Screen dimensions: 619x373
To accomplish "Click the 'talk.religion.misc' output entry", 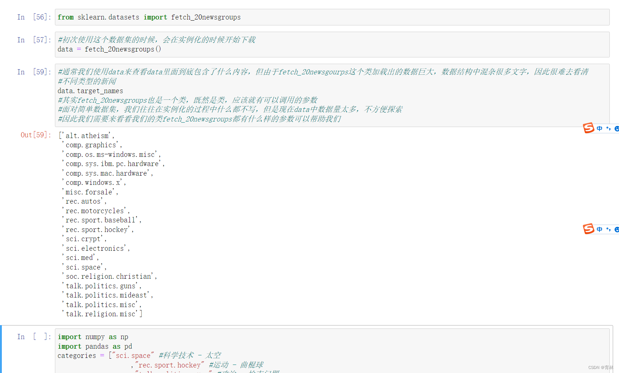I will [100, 314].
